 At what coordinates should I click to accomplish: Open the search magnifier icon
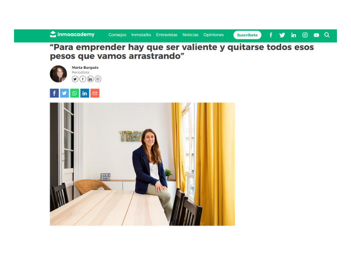pyautogui.click(x=327, y=35)
